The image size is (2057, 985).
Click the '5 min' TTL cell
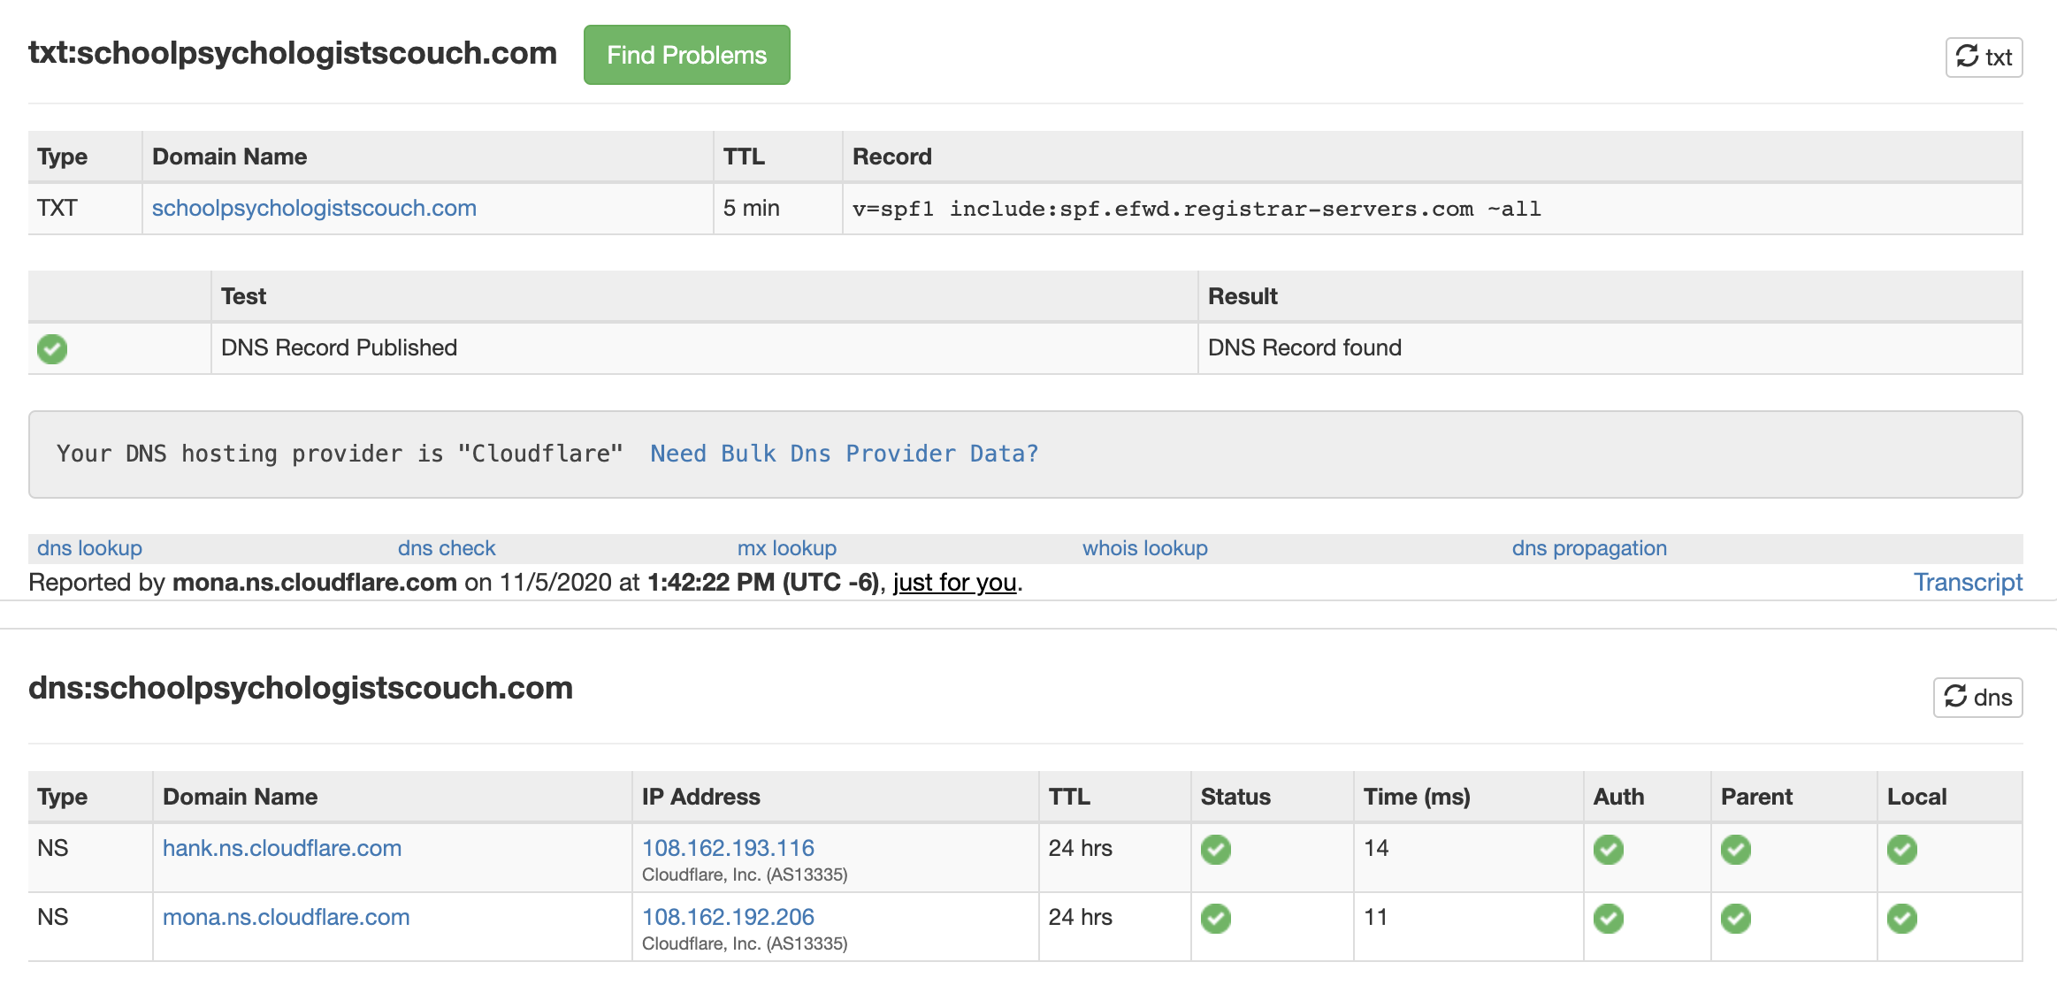pos(777,209)
